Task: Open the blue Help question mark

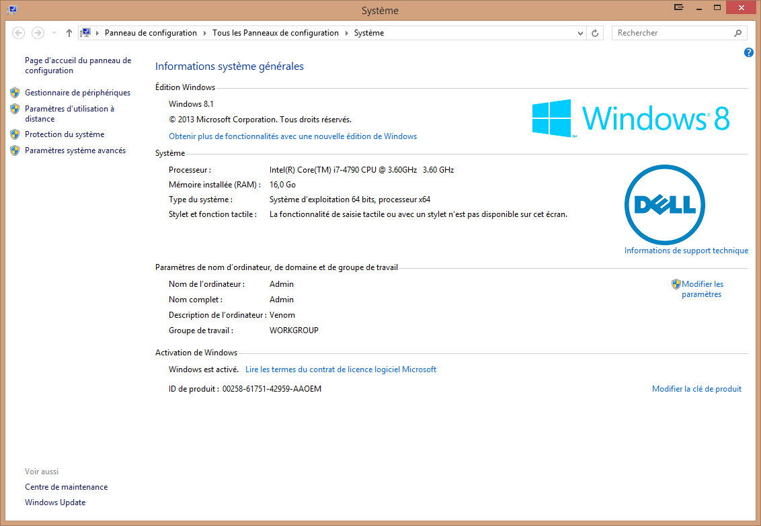Action: coord(748,52)
